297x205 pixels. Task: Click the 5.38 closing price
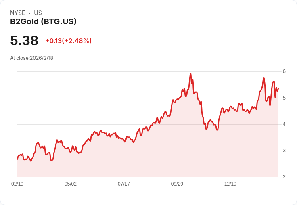[x=24, y=40]
